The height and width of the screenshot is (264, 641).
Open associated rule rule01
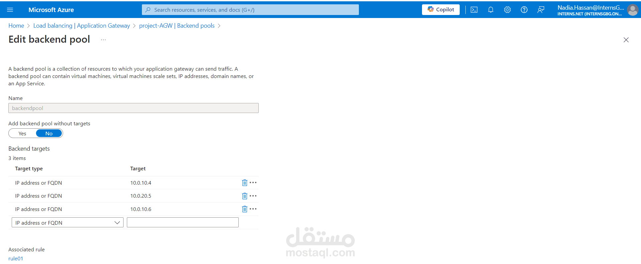point(16,258)
